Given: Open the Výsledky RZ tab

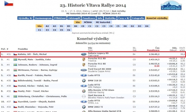Looking at the screenshot, I should coord(25,18).
